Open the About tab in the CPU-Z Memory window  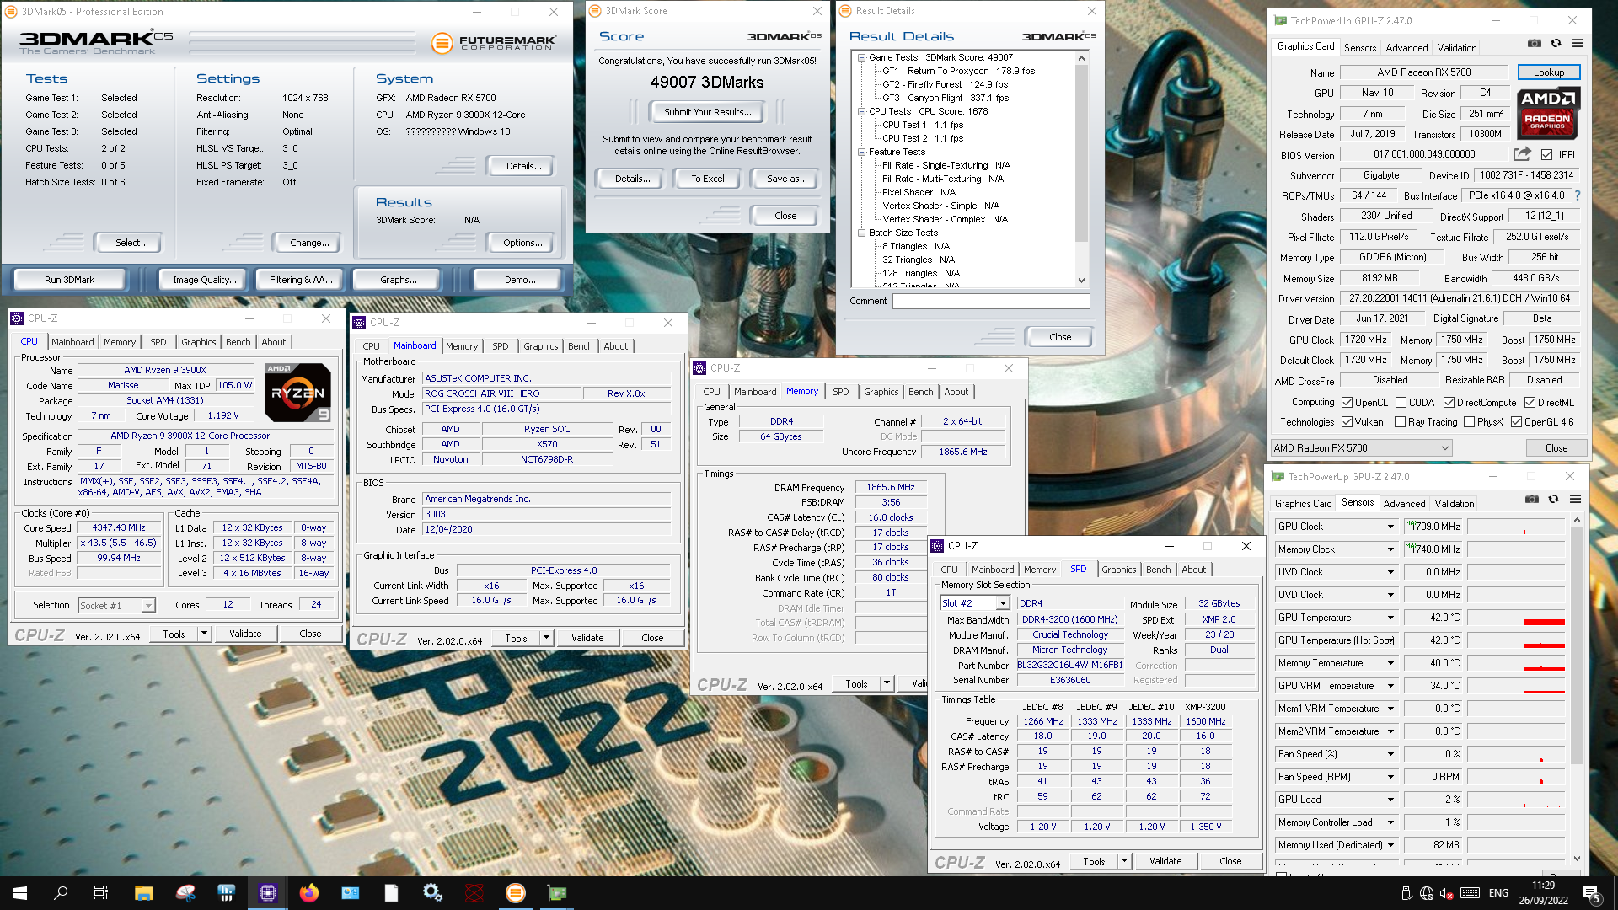956,392
